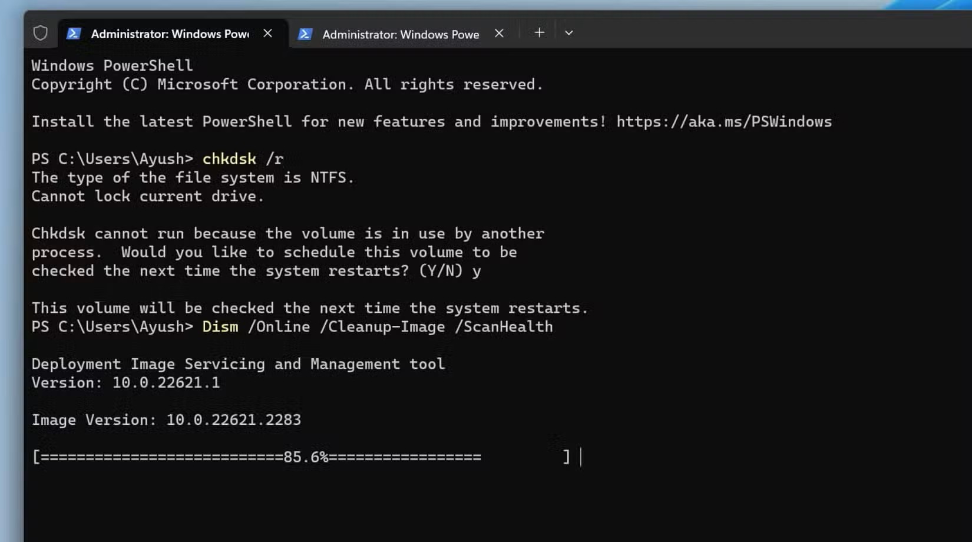The width and height of the screenshot is (972, 542).
Task: Select the Dism /ScanHealth command text
Action: pos(377,326)
